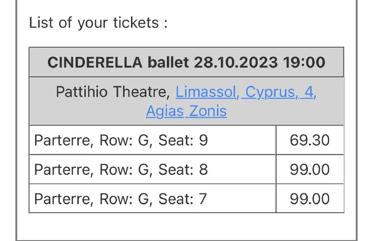The width and height of the screenshot is (373, 241).
Task: Click the "List of your tickets" heading
Action: [98, 23]
